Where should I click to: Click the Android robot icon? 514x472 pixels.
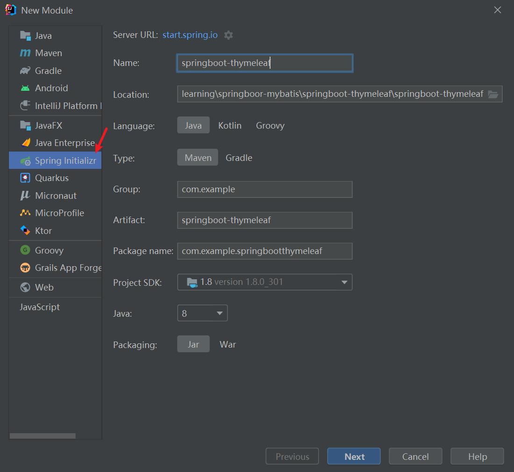tap(25, 88)
